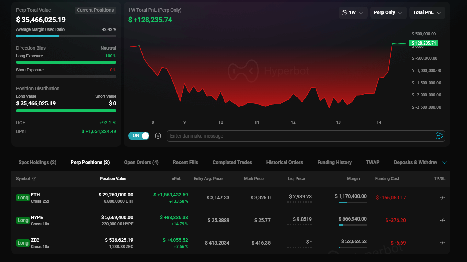Sort by Position Value column icon
The width and height of the screenshot is (467, 262).
pos(130,179)
